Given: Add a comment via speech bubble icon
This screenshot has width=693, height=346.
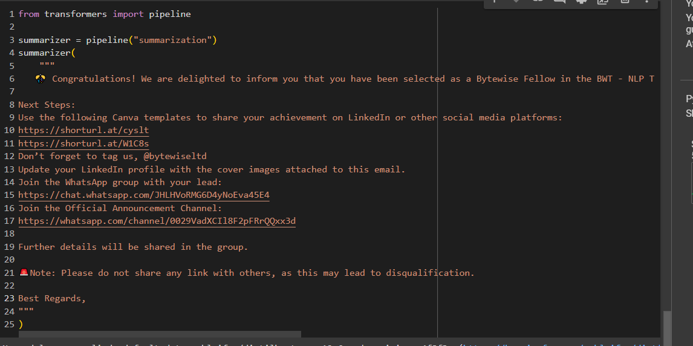Looking at the screenshot, I should point(559,1).
